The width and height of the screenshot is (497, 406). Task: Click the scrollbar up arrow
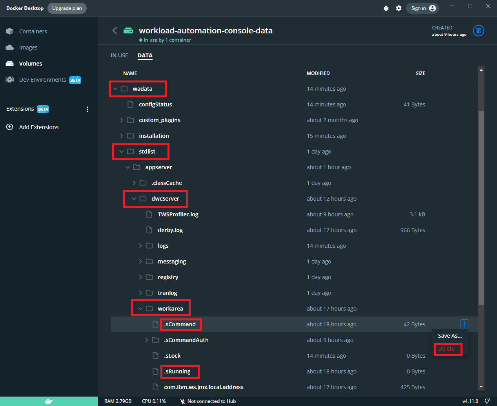[481, 70]
